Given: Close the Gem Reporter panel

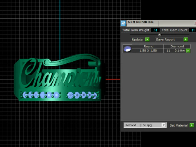Looking at the screenshot, I should (x=195, y=23).
